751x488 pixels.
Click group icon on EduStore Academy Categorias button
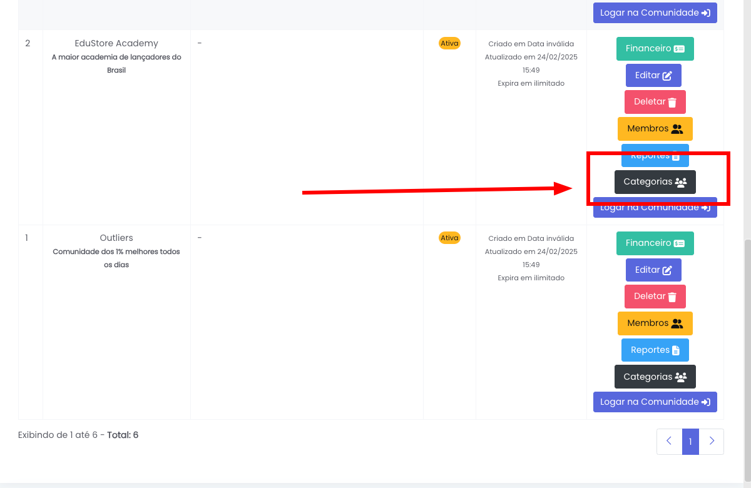[681, 182]
